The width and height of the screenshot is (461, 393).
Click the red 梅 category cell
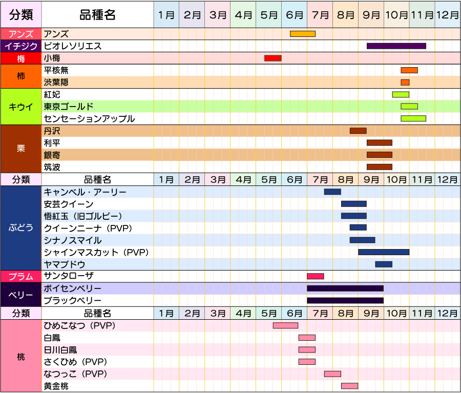[21, 58]
